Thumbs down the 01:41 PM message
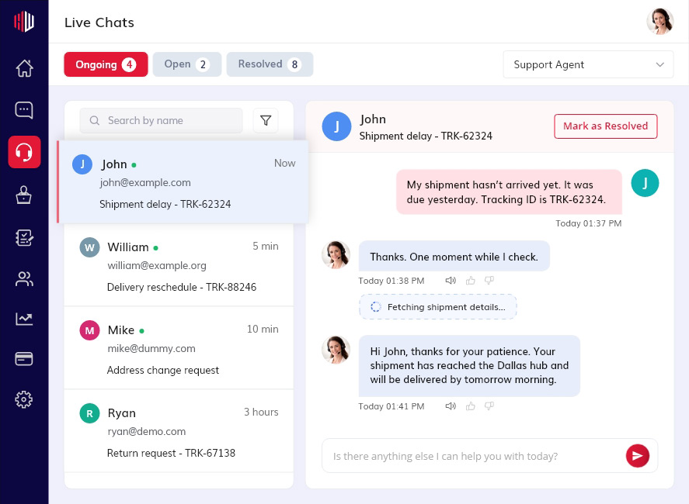The image size is (689, 504). click(489, 406)
